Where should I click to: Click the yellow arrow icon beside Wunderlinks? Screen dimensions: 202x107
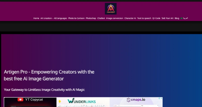pyautogui.click(x=60, y=101)
